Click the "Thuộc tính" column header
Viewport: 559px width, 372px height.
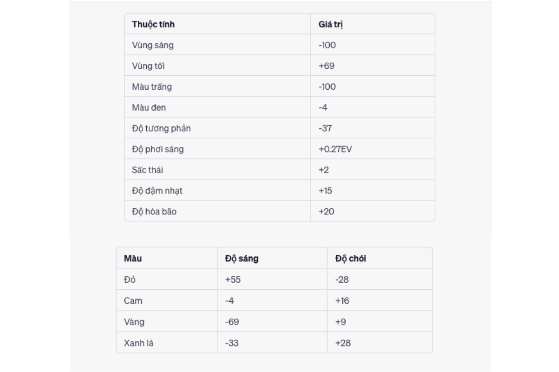153,24
